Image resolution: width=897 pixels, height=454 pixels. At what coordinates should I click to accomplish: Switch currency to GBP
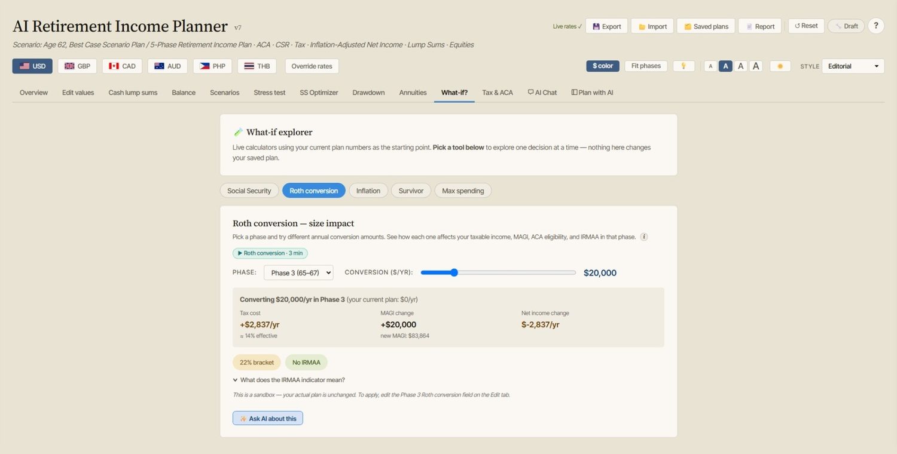pos(77,66)
